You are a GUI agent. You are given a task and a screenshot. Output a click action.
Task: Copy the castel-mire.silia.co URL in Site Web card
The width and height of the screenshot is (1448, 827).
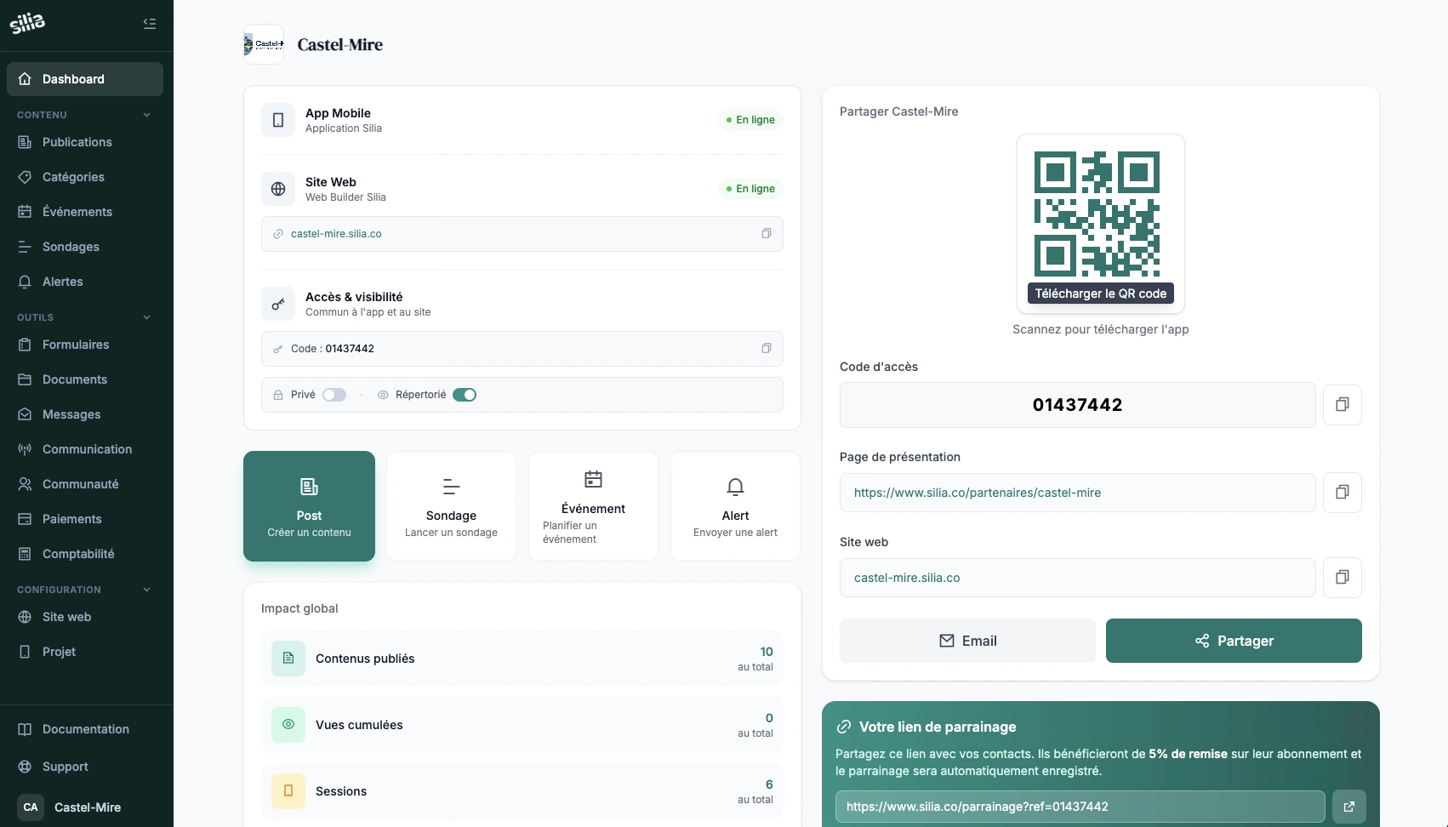[766, 234]
